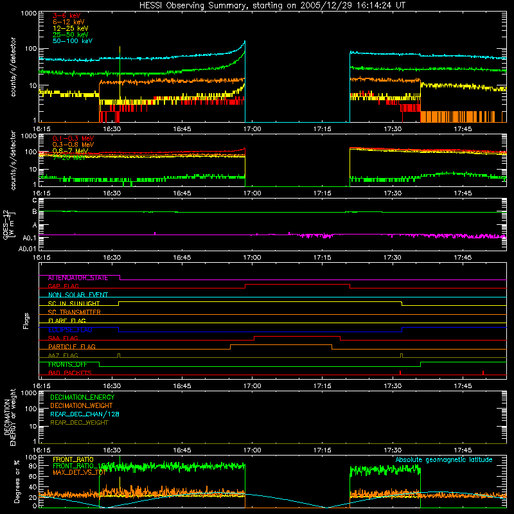514x514 pixels.
Task: Pick the 12-25 keV legend entry
Action: [71, 28]
